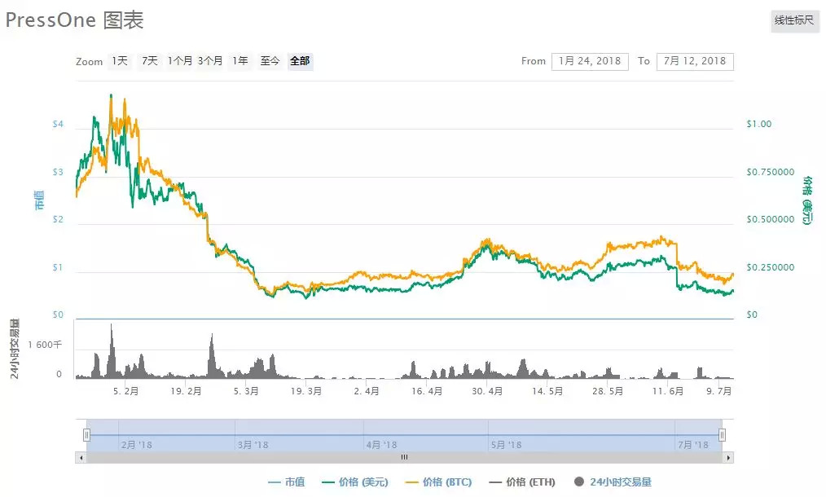Set zoom to 至今
Screen dimensions: 826x497
[x=270, y=61]
